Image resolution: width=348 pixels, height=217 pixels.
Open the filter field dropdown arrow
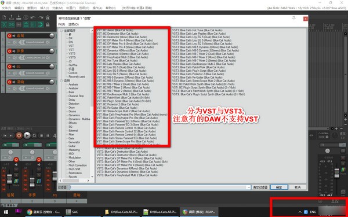coord(249,187)
